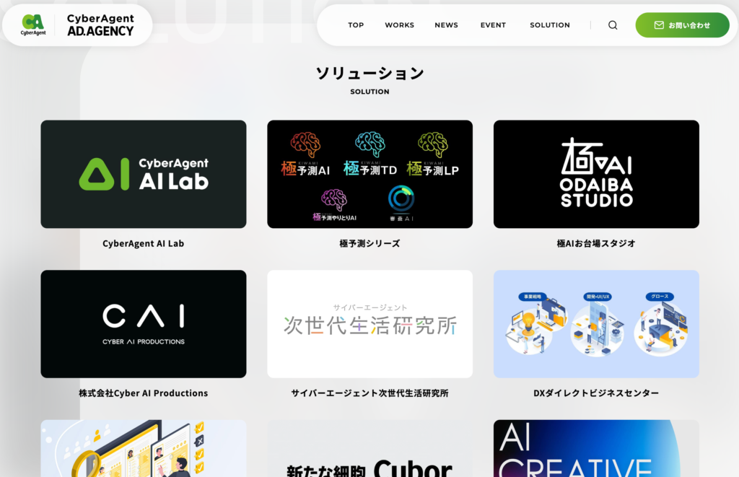Click the search magnifier icon
Image resolution: width=739 pixels, height=477 pixels.
pos(613,25)
